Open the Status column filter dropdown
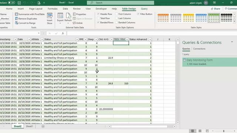237x133 pixels. pos(77,40)
